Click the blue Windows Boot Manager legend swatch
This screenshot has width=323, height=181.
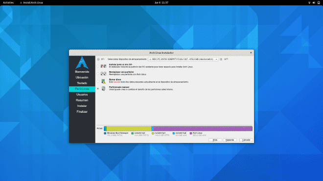coord(105,133)
